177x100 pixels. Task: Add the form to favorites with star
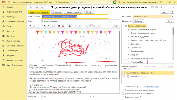click(48, 7)
